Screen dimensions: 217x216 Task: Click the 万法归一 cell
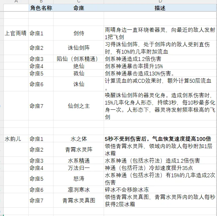pos(78,168)
